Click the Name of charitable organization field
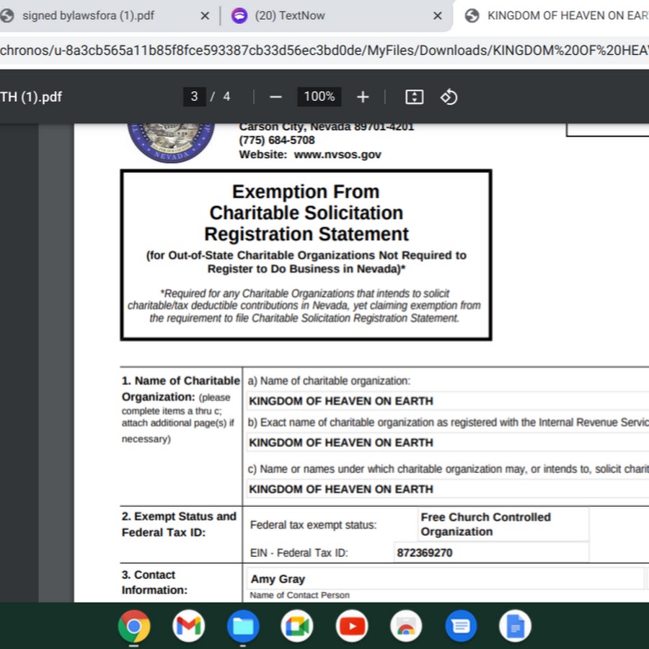 coord(448,401)
